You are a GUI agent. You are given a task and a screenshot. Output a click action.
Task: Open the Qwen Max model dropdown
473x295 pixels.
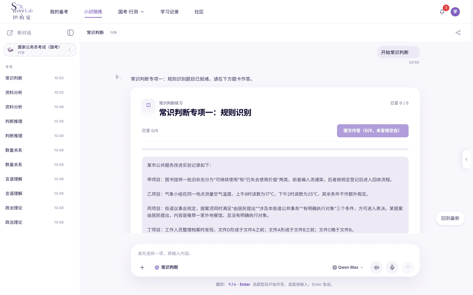[x=348, y=267]
